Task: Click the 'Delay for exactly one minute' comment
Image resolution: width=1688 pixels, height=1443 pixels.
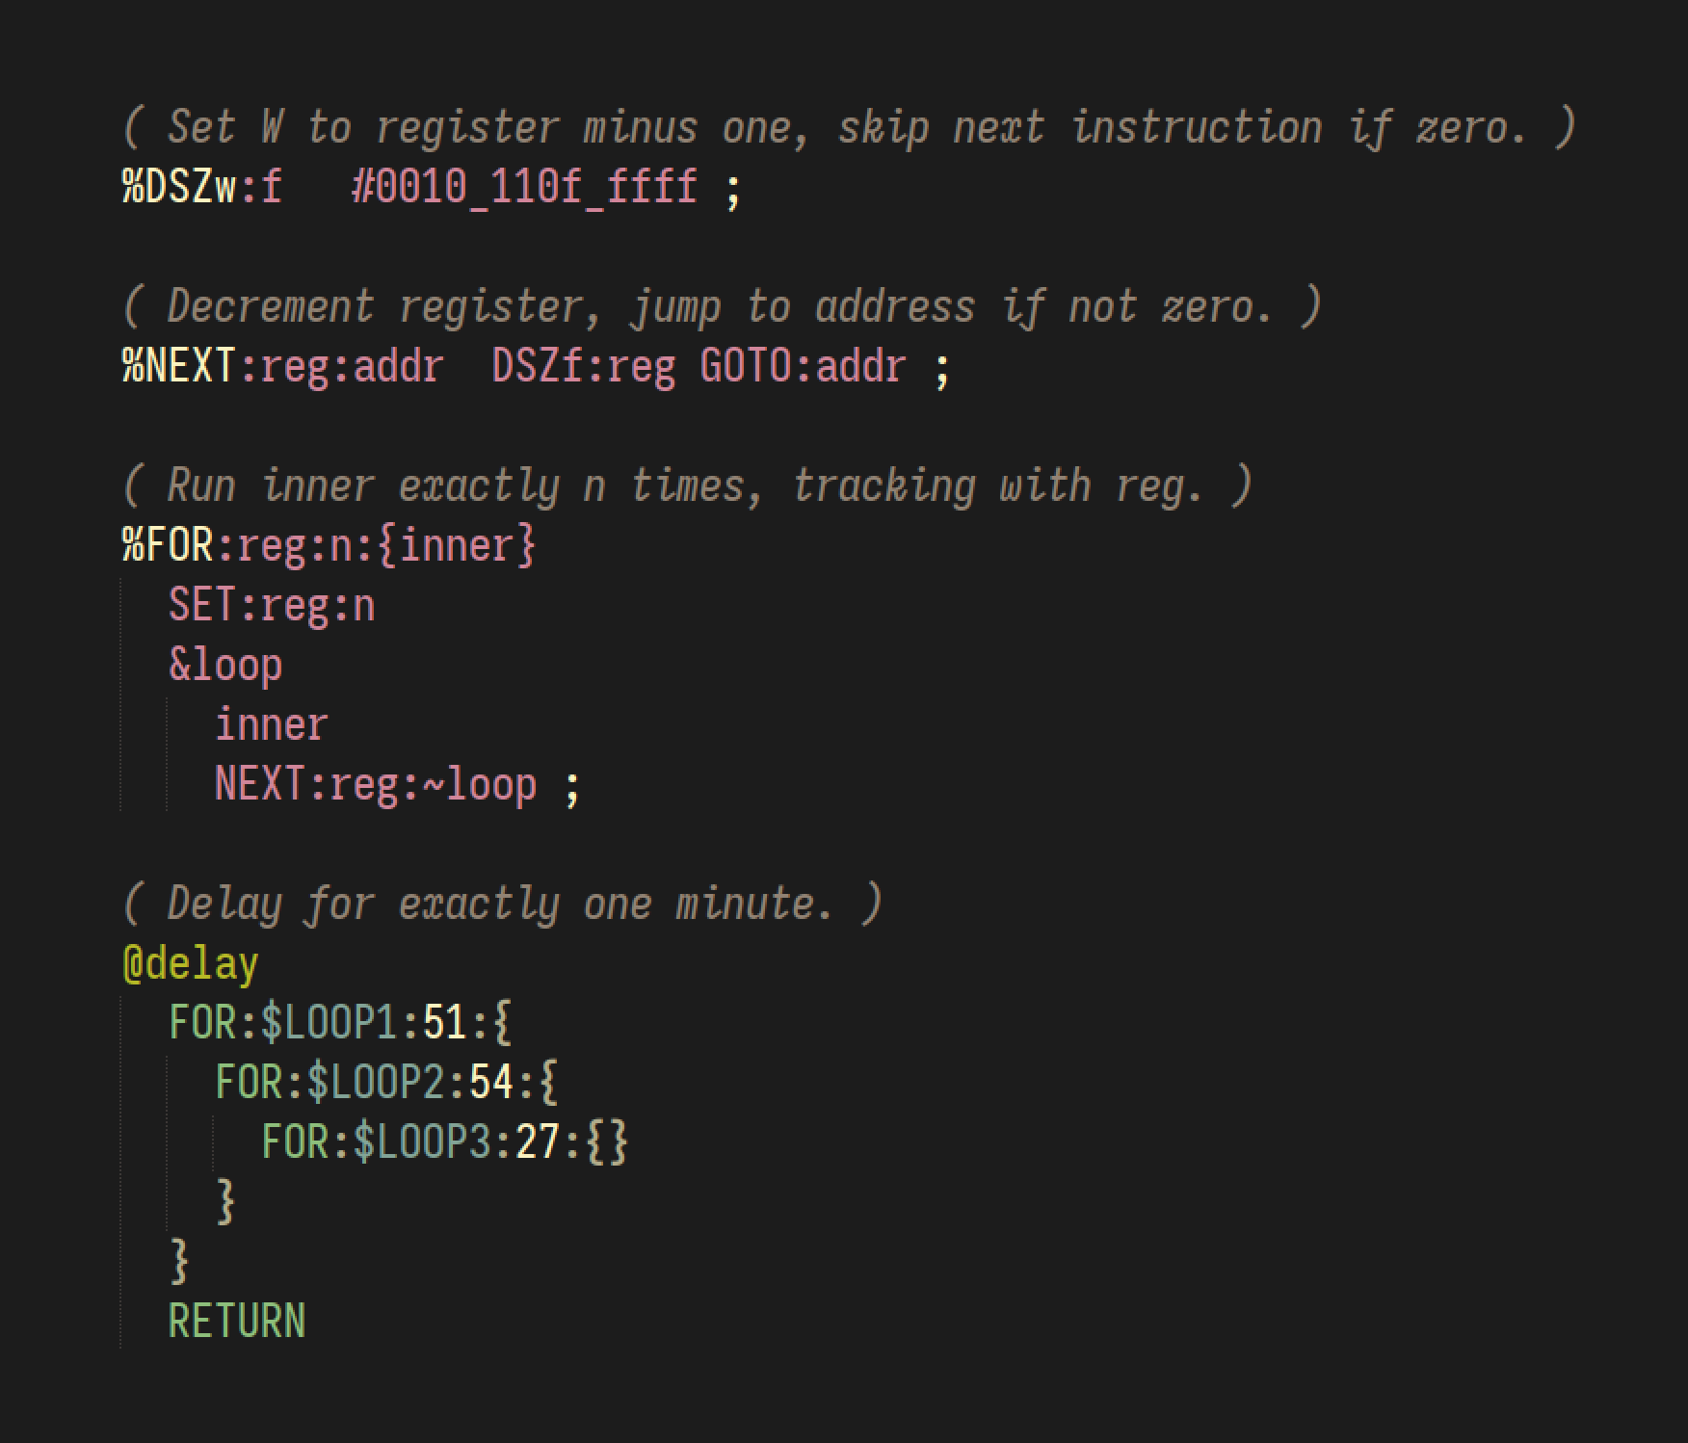Action: pos(502,904)
